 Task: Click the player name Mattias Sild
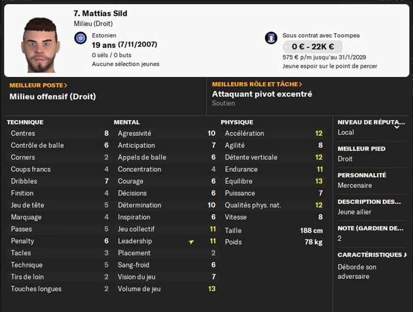100,13
